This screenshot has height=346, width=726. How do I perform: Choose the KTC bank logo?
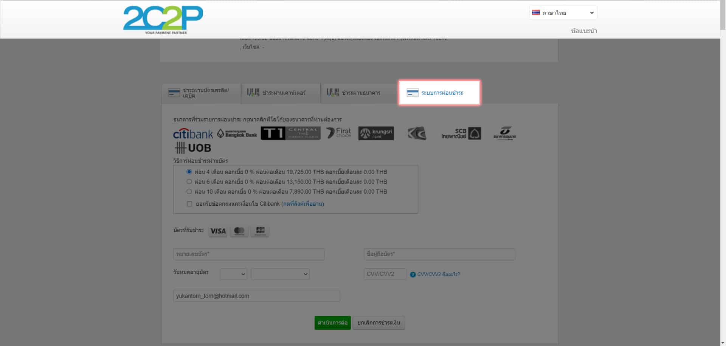click(417, 133)
